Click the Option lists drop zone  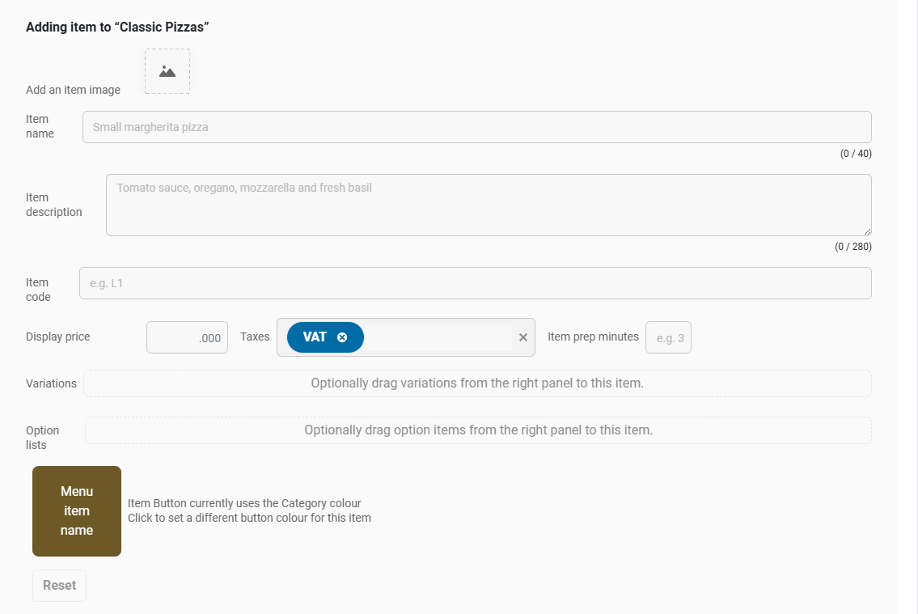tap(478, 430)
